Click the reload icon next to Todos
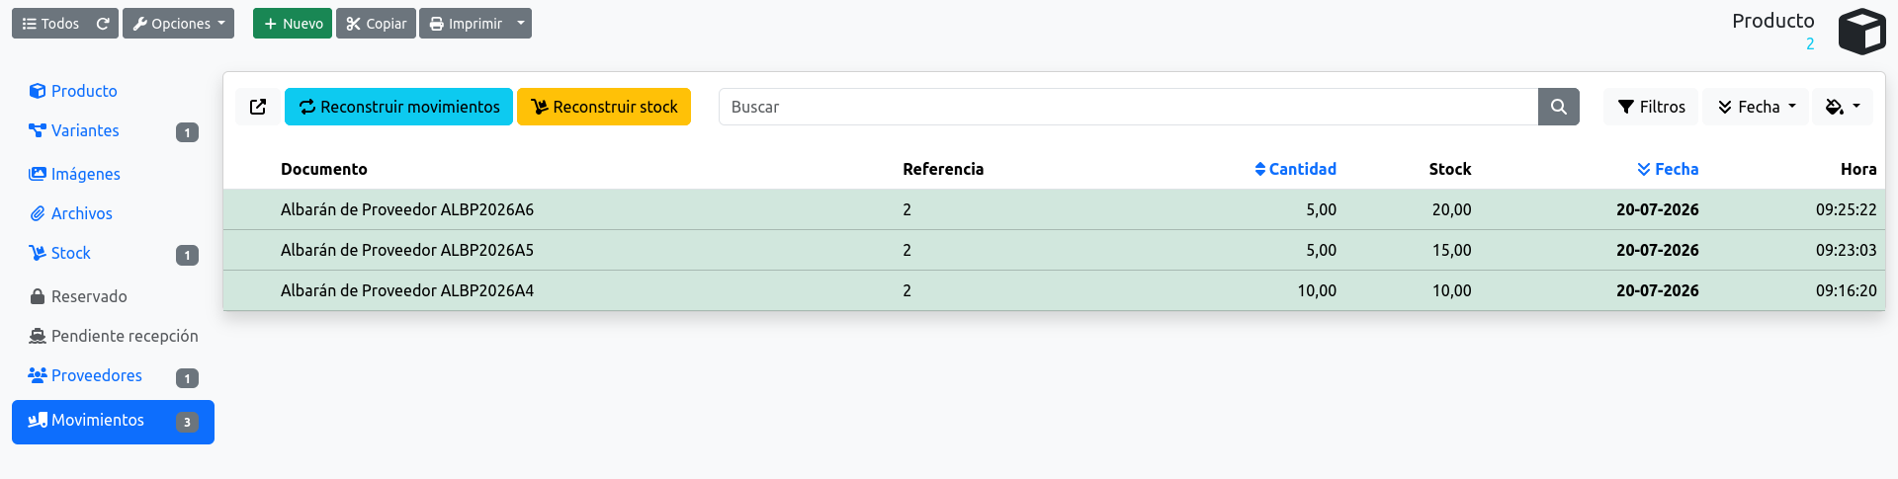The image size is (1898, 479). (103, 24)
